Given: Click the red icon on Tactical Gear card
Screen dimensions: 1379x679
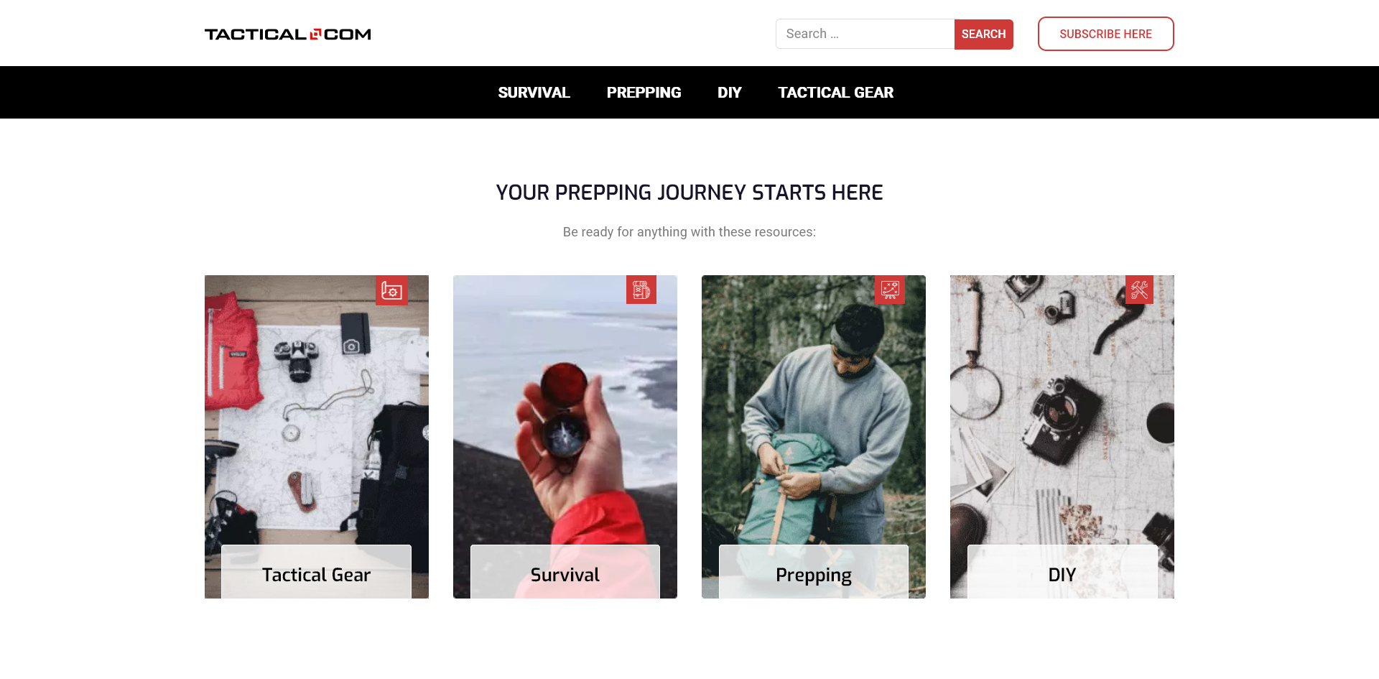Looking at the screenshot, I should pos(391,290).
